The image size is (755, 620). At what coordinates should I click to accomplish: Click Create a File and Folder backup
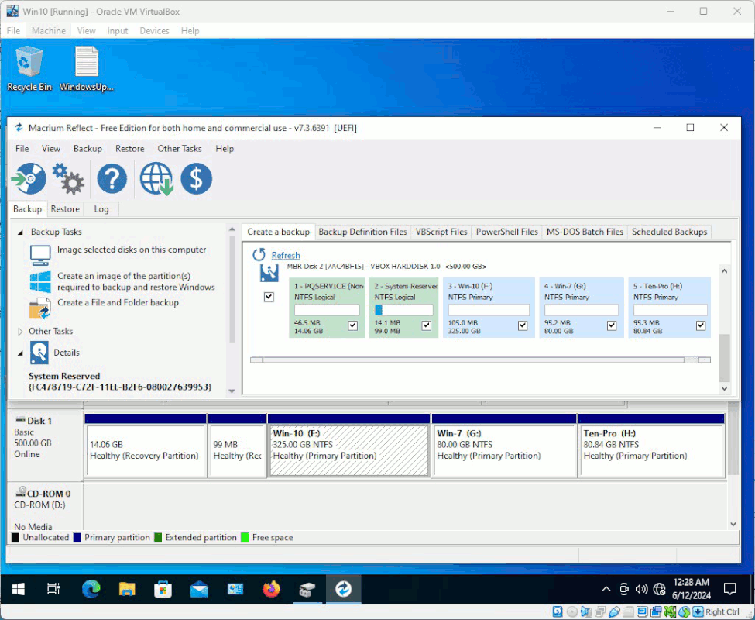coord(118,302)
